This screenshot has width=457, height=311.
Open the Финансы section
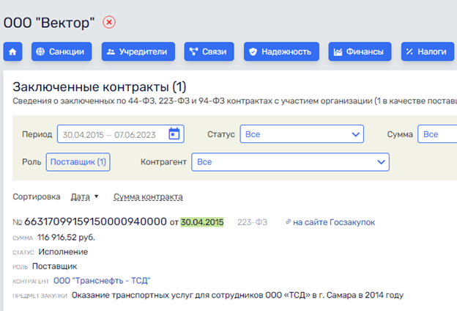pos(360,51)
